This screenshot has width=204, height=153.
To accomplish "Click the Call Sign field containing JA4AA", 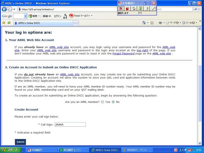I will 70,125.
